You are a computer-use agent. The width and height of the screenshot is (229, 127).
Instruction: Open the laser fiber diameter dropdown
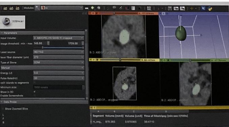58,57
